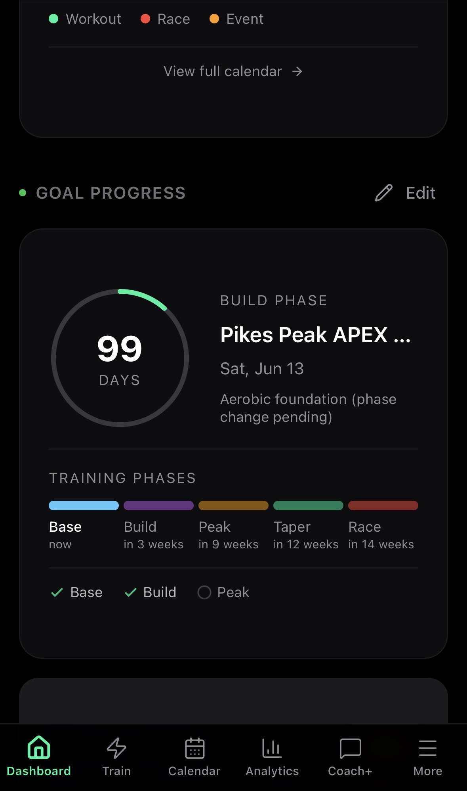Screen dimensions: 467x791
Task: Open the Calendar icon in bottom bar
Action: tap(194, 748)
